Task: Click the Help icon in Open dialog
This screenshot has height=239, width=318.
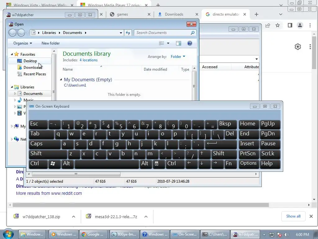Action: click(x=190, y=43)
